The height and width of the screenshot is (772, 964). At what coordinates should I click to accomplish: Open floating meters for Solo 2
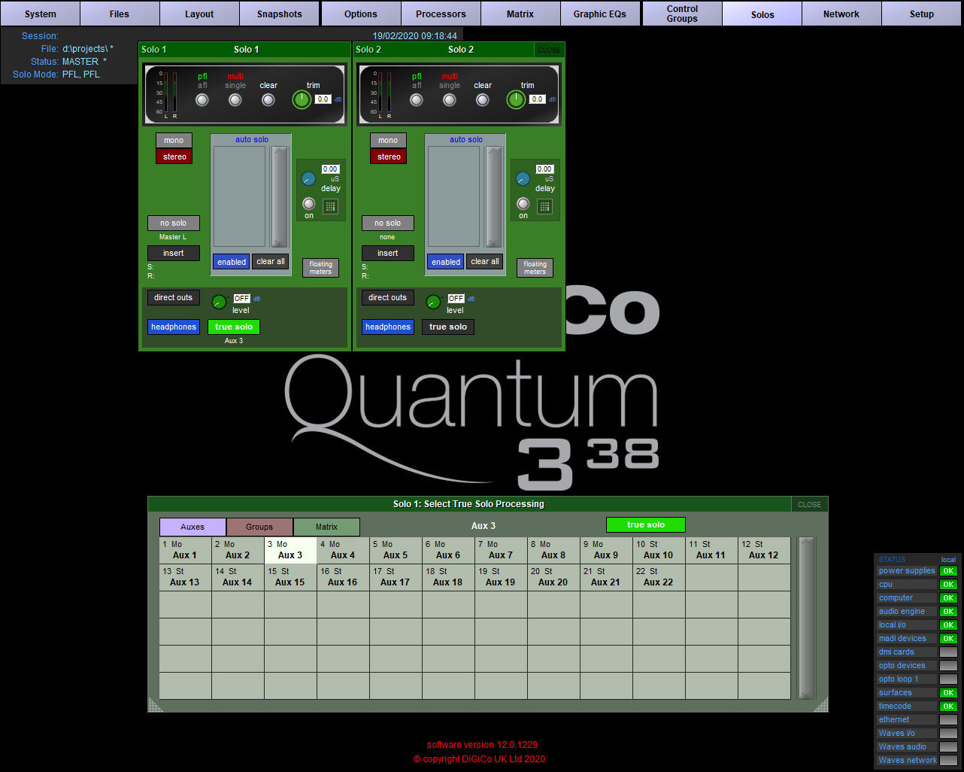[535, 268]
